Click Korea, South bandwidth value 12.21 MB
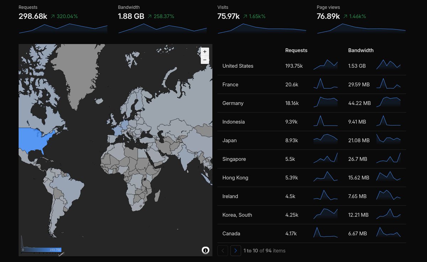Screen dimensions: 427x262 click(x=358, y=215)
